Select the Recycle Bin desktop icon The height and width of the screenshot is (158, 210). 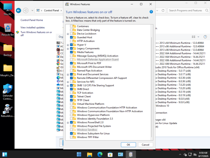pyautogui.click(x=8, y=30)
